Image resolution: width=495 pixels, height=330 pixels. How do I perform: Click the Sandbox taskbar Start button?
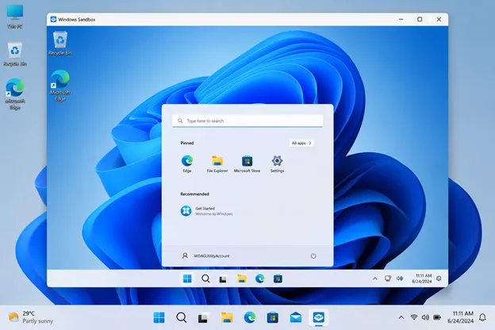click(187, 278)
